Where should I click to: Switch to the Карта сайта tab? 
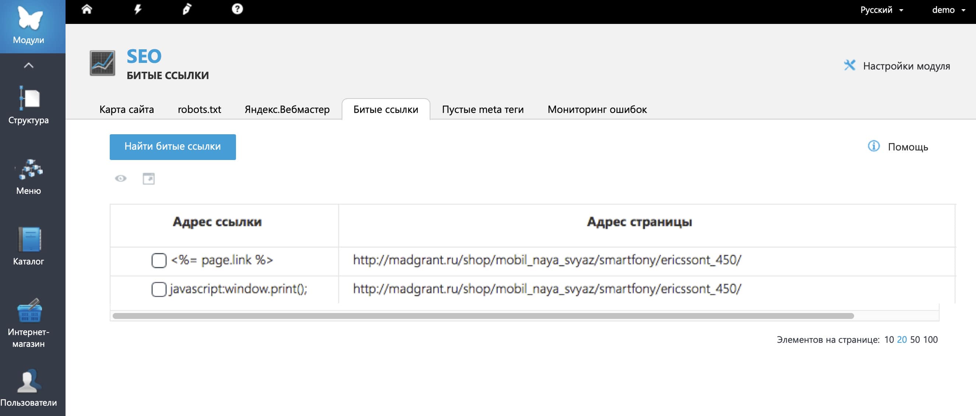[x=126, y=109]
